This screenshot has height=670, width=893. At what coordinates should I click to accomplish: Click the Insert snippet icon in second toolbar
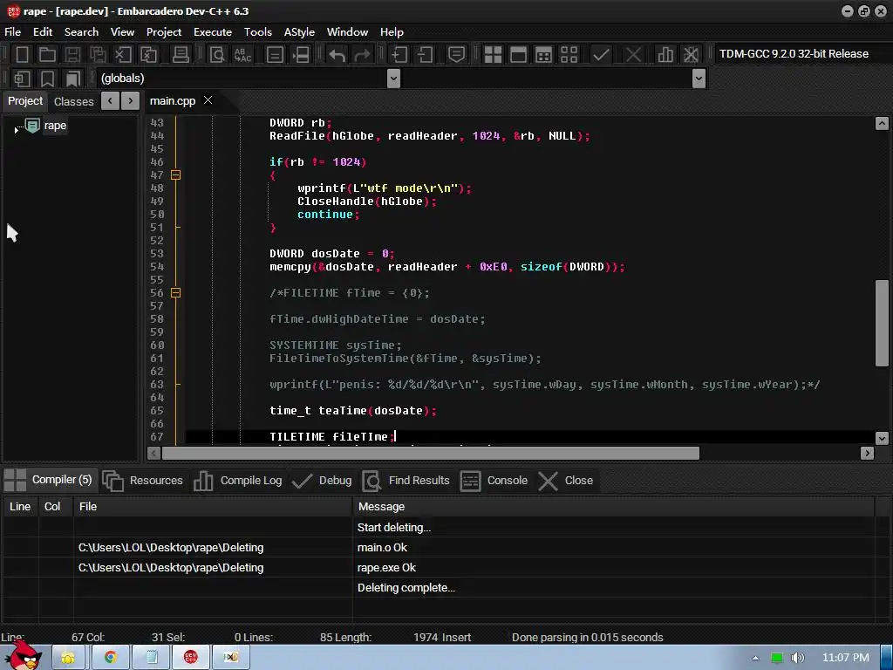[22, 79]
